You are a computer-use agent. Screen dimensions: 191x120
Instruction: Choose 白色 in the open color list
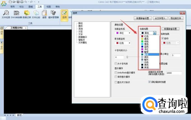tap(150, 62)
